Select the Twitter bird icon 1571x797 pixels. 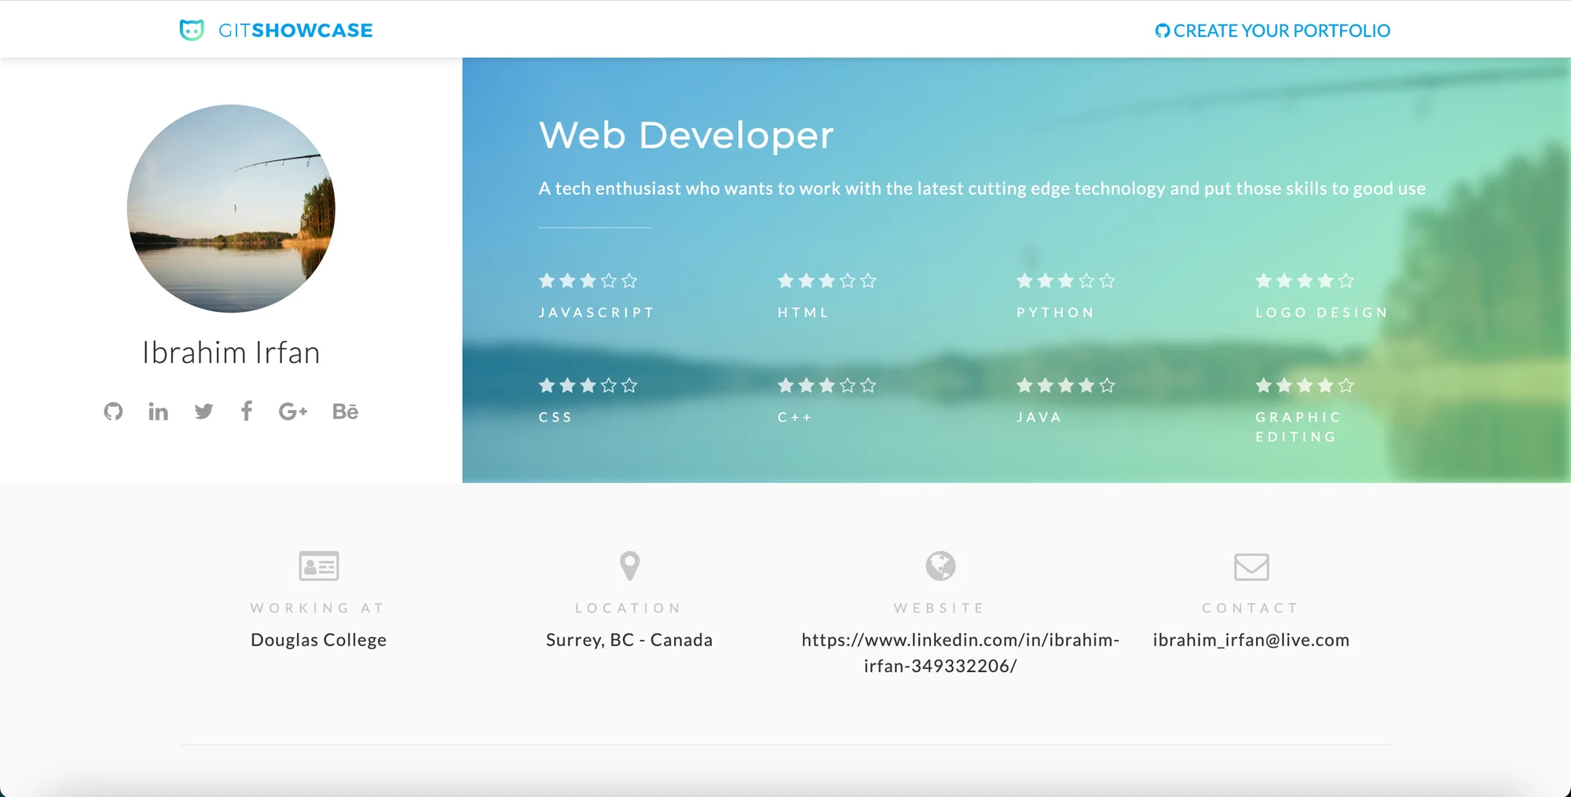click(x=203, y=411)
